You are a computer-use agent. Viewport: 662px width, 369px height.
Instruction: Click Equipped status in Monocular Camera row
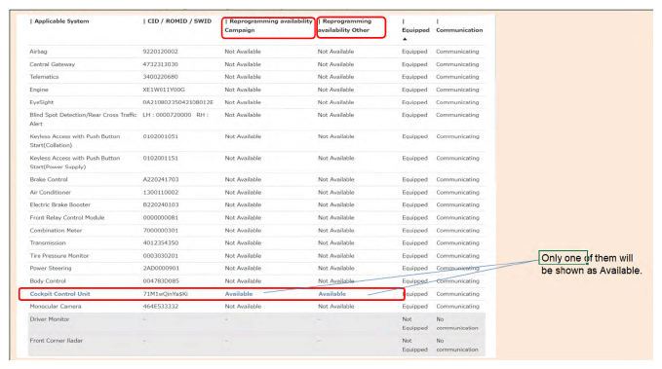(x=415, y=307)
